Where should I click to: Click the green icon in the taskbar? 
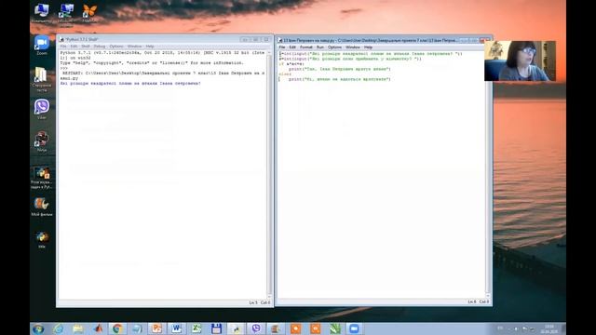[x=335, y=328]
